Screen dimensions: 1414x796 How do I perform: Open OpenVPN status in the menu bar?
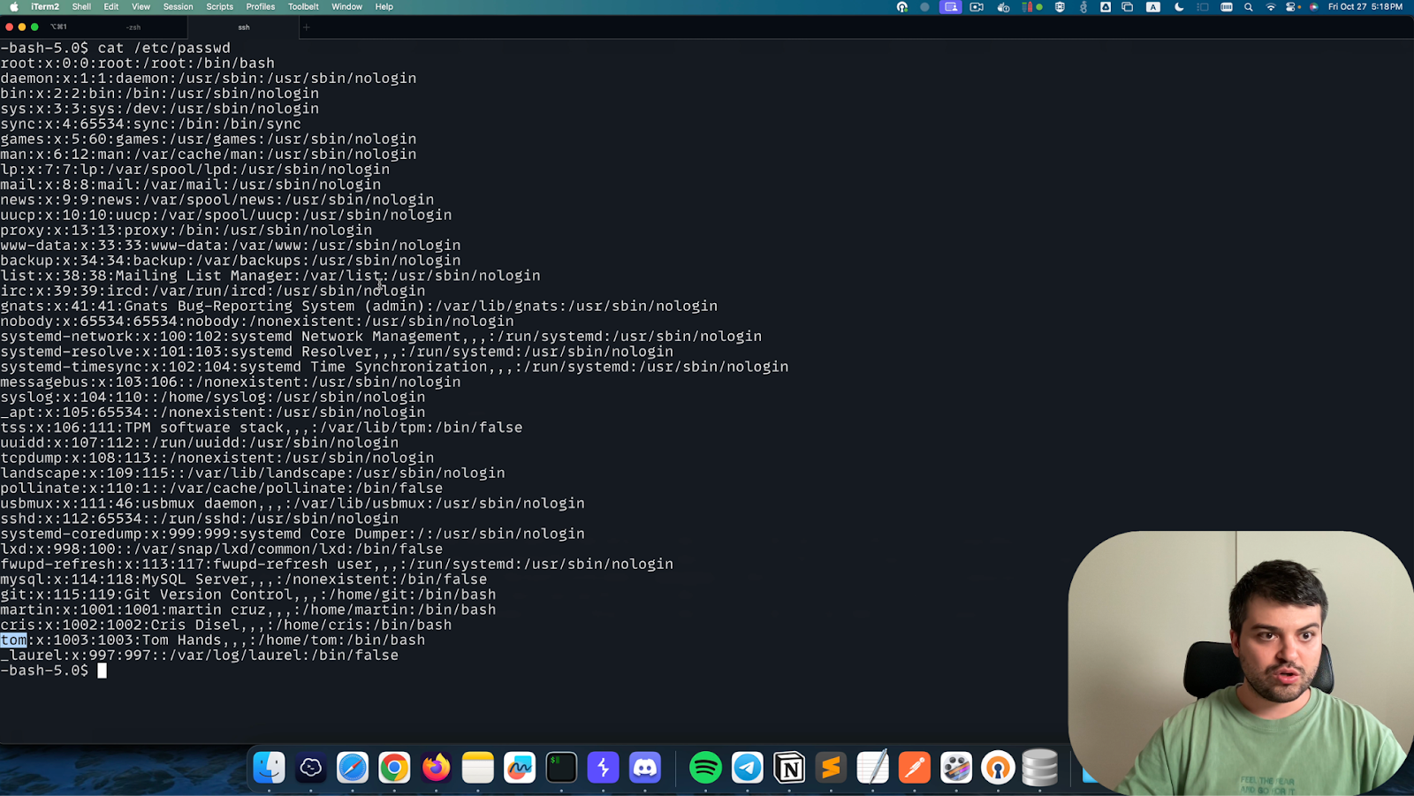coord(902,6)
